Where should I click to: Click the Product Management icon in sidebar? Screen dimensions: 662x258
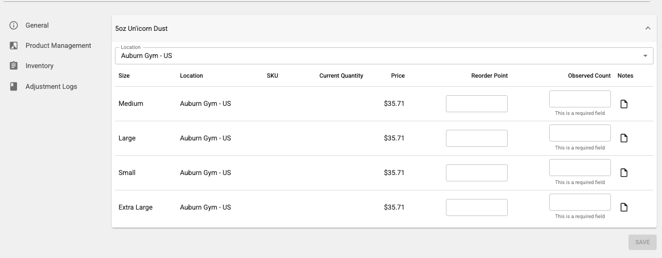14,46
